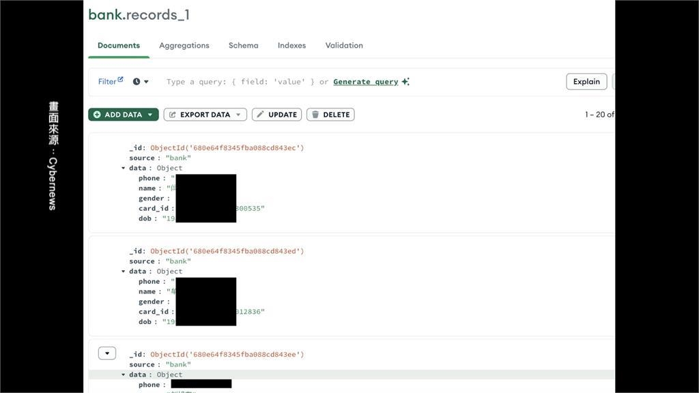This screenshot has height=393, width=699.
Task: Go to the Indexes tab
Action: (291, 46)
